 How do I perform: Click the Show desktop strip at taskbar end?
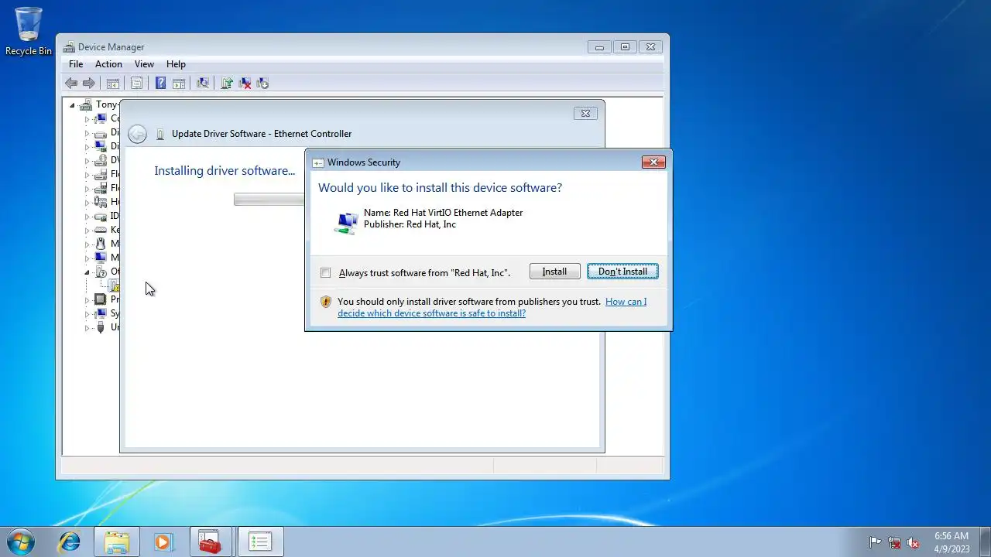coord(986,542)
